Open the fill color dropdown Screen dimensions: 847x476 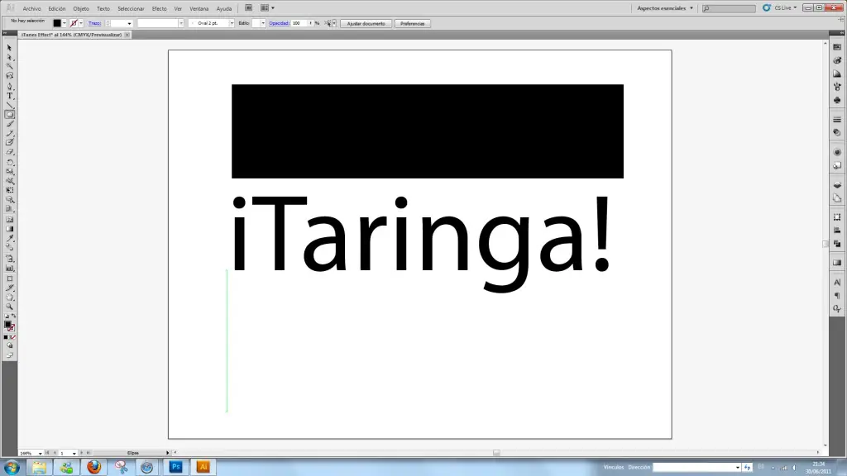(66, 23)
